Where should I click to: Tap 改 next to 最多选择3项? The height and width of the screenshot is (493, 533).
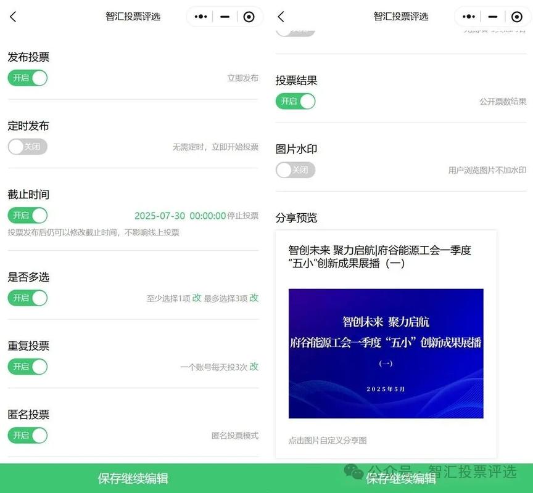[x=255, y=298]
